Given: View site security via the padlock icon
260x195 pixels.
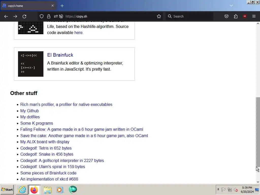Looking at the screenshot, I should coord(48,16).
